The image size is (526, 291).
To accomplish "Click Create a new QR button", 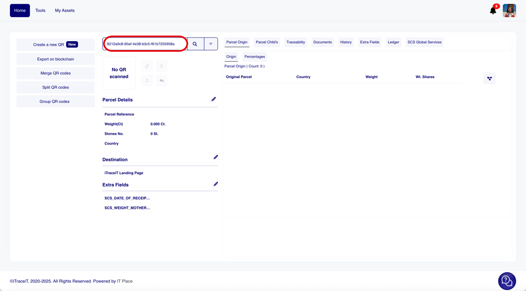I will [x=55, y=44].
